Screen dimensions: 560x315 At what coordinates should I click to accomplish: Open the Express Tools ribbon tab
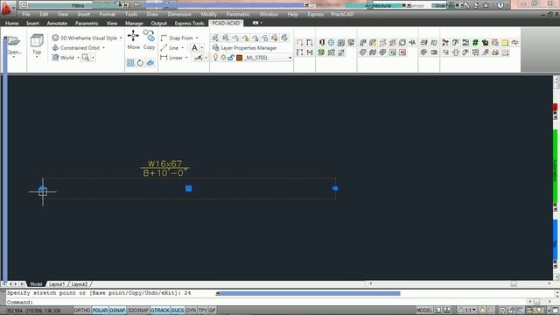point(189,24)
